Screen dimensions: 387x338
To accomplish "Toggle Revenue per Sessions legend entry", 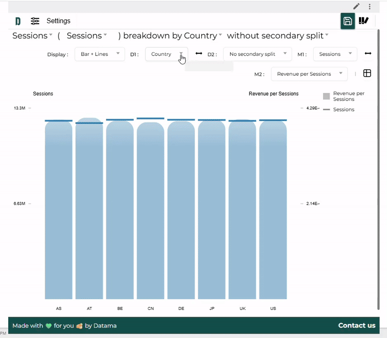I will coord(343,96).
